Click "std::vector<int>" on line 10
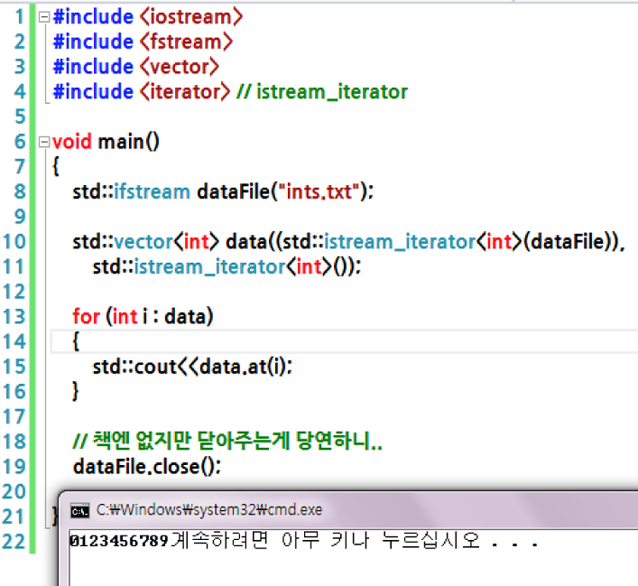Viewport: 638px width, 586px height. click(146, 241)
